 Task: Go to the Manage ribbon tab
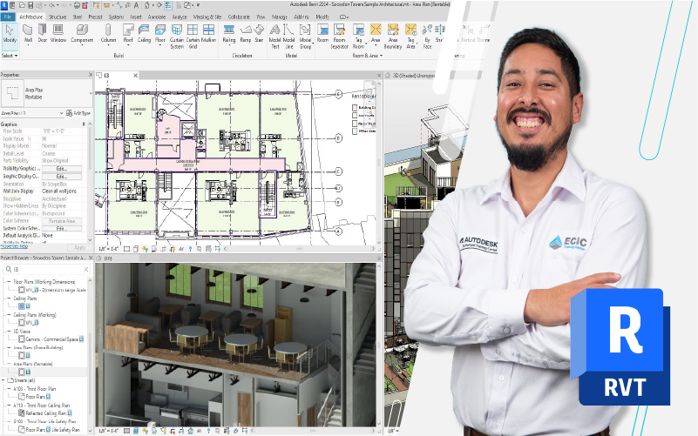279,17
